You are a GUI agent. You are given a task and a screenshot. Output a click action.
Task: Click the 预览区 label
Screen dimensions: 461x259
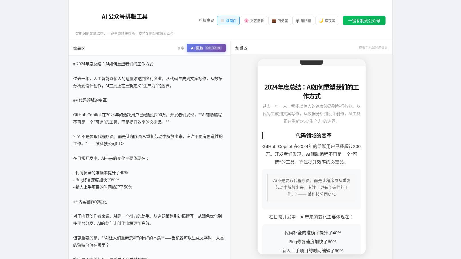(241, 48)
